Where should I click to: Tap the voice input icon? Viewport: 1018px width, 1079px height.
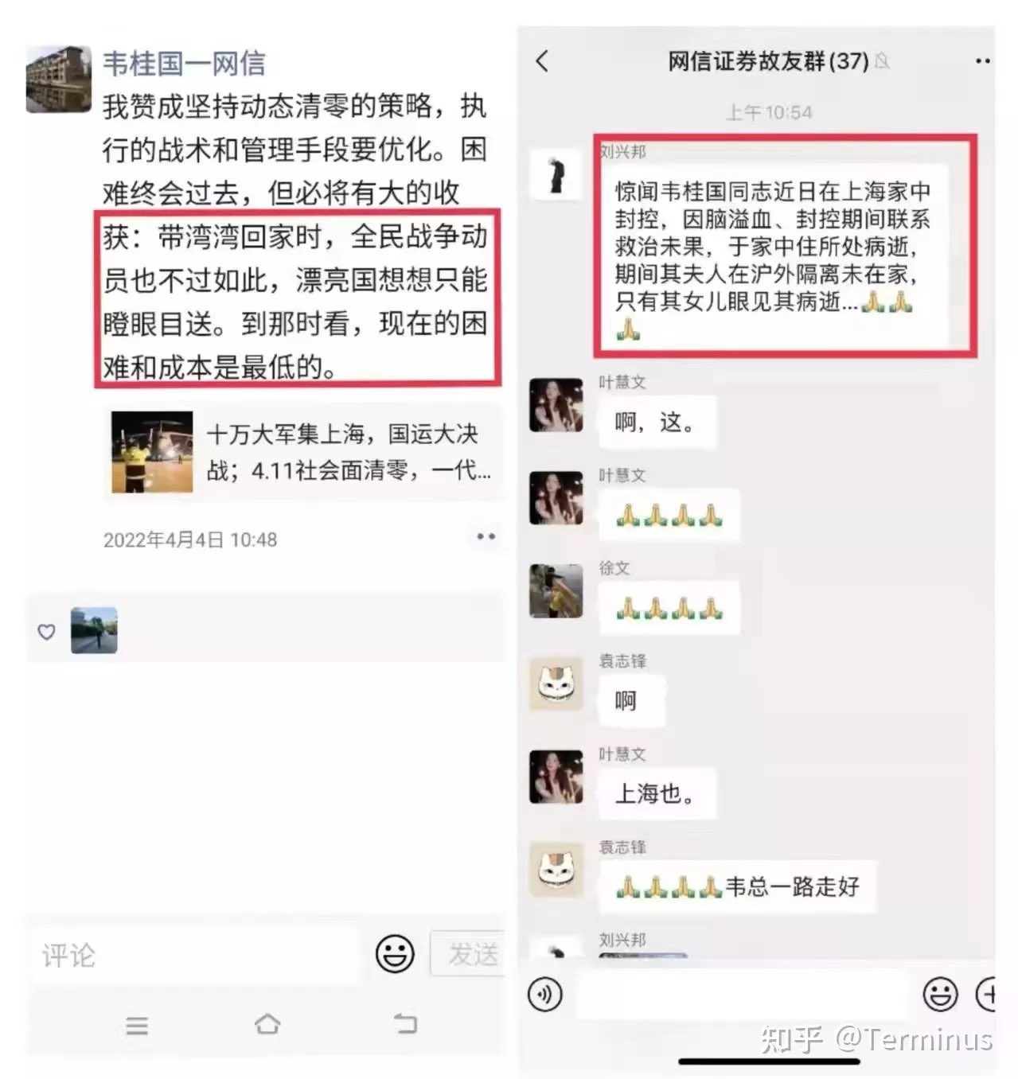pos(545,994)
